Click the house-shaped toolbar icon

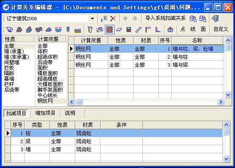point(170,30)
